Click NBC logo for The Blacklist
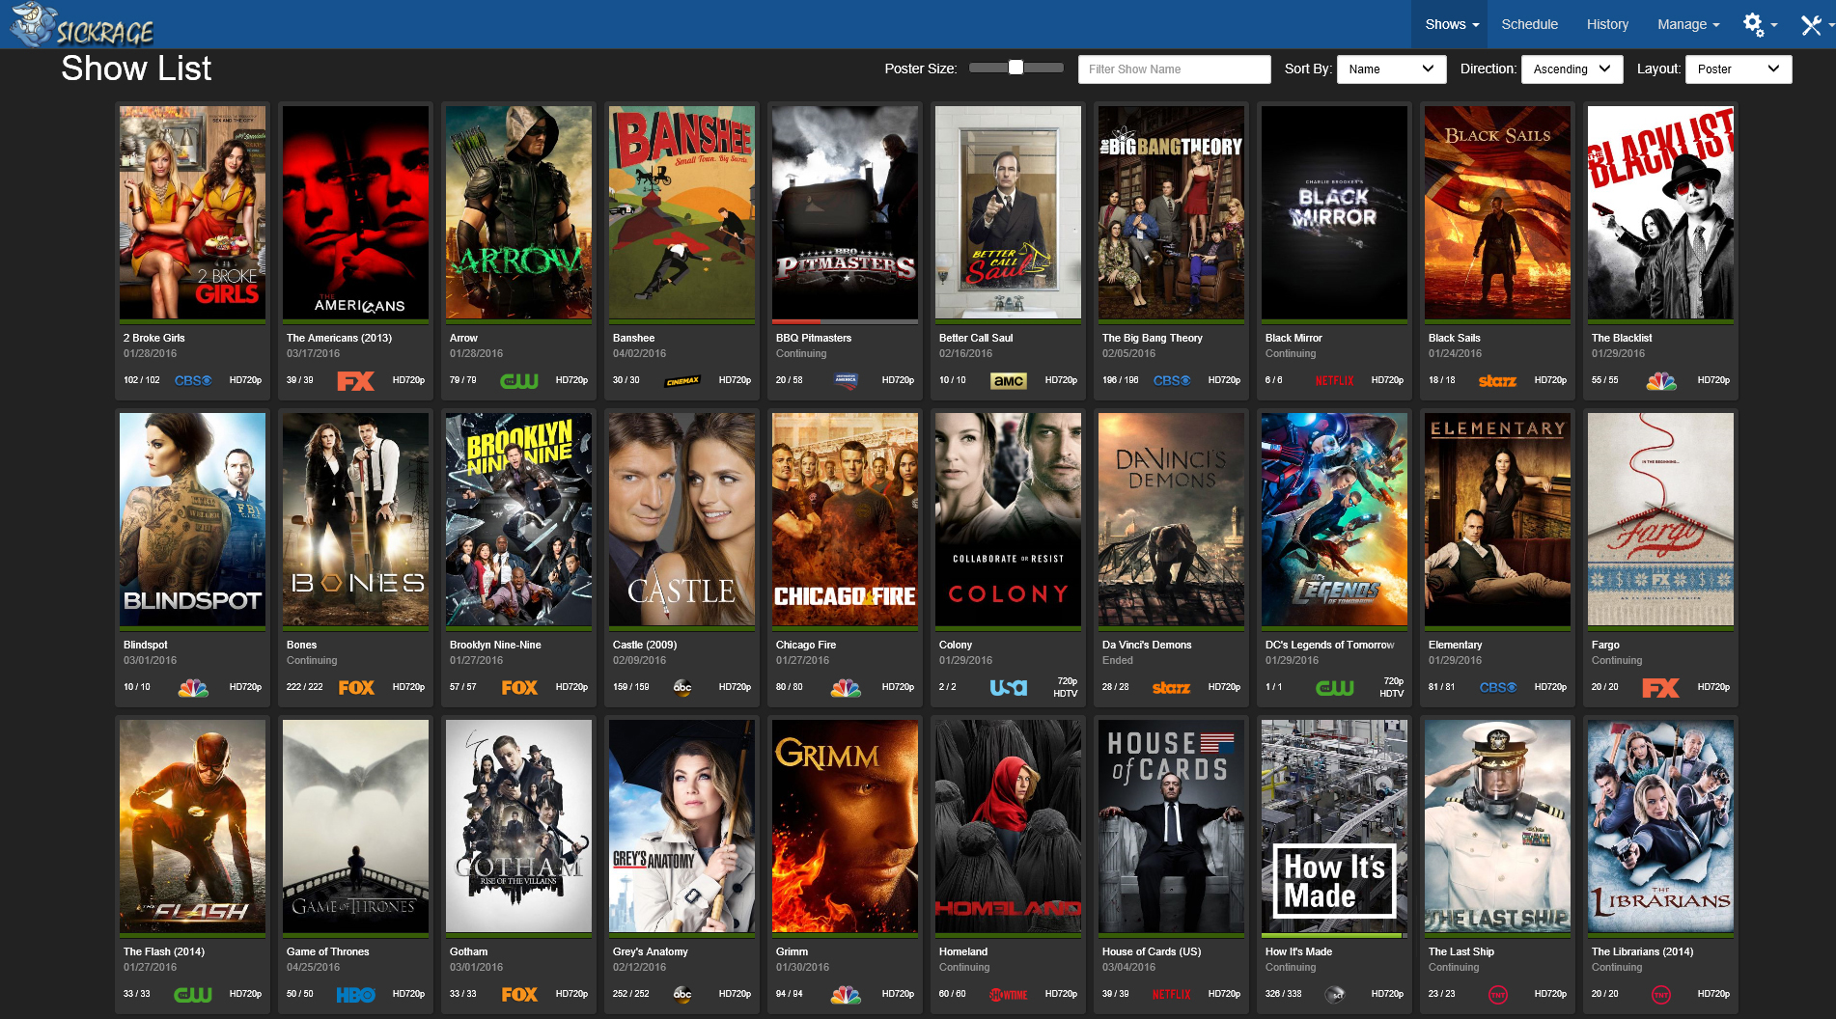The height and width of the screenshot is (1019, 1836). coord(1661,380)
